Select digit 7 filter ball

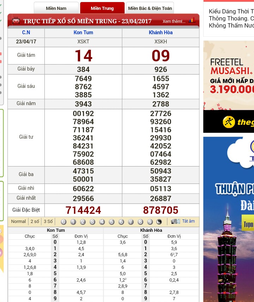[x=131, y=222]
